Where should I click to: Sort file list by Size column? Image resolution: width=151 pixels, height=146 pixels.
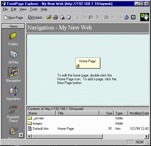[106, 113]
